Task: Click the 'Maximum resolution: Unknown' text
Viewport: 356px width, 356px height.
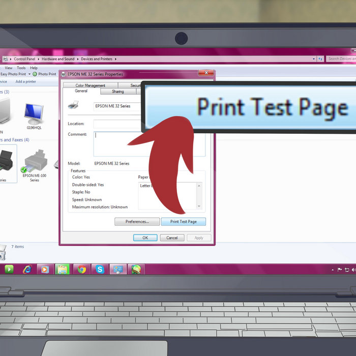Action: [100, 207]
